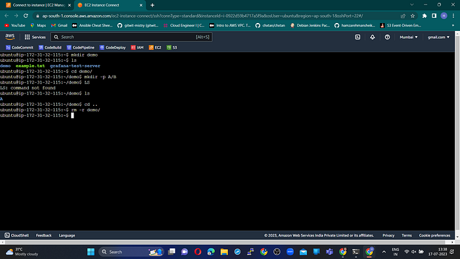Open the Intro to AWS VPC bookmark
The height and width of the screenshot is (259, 460).
230,26
